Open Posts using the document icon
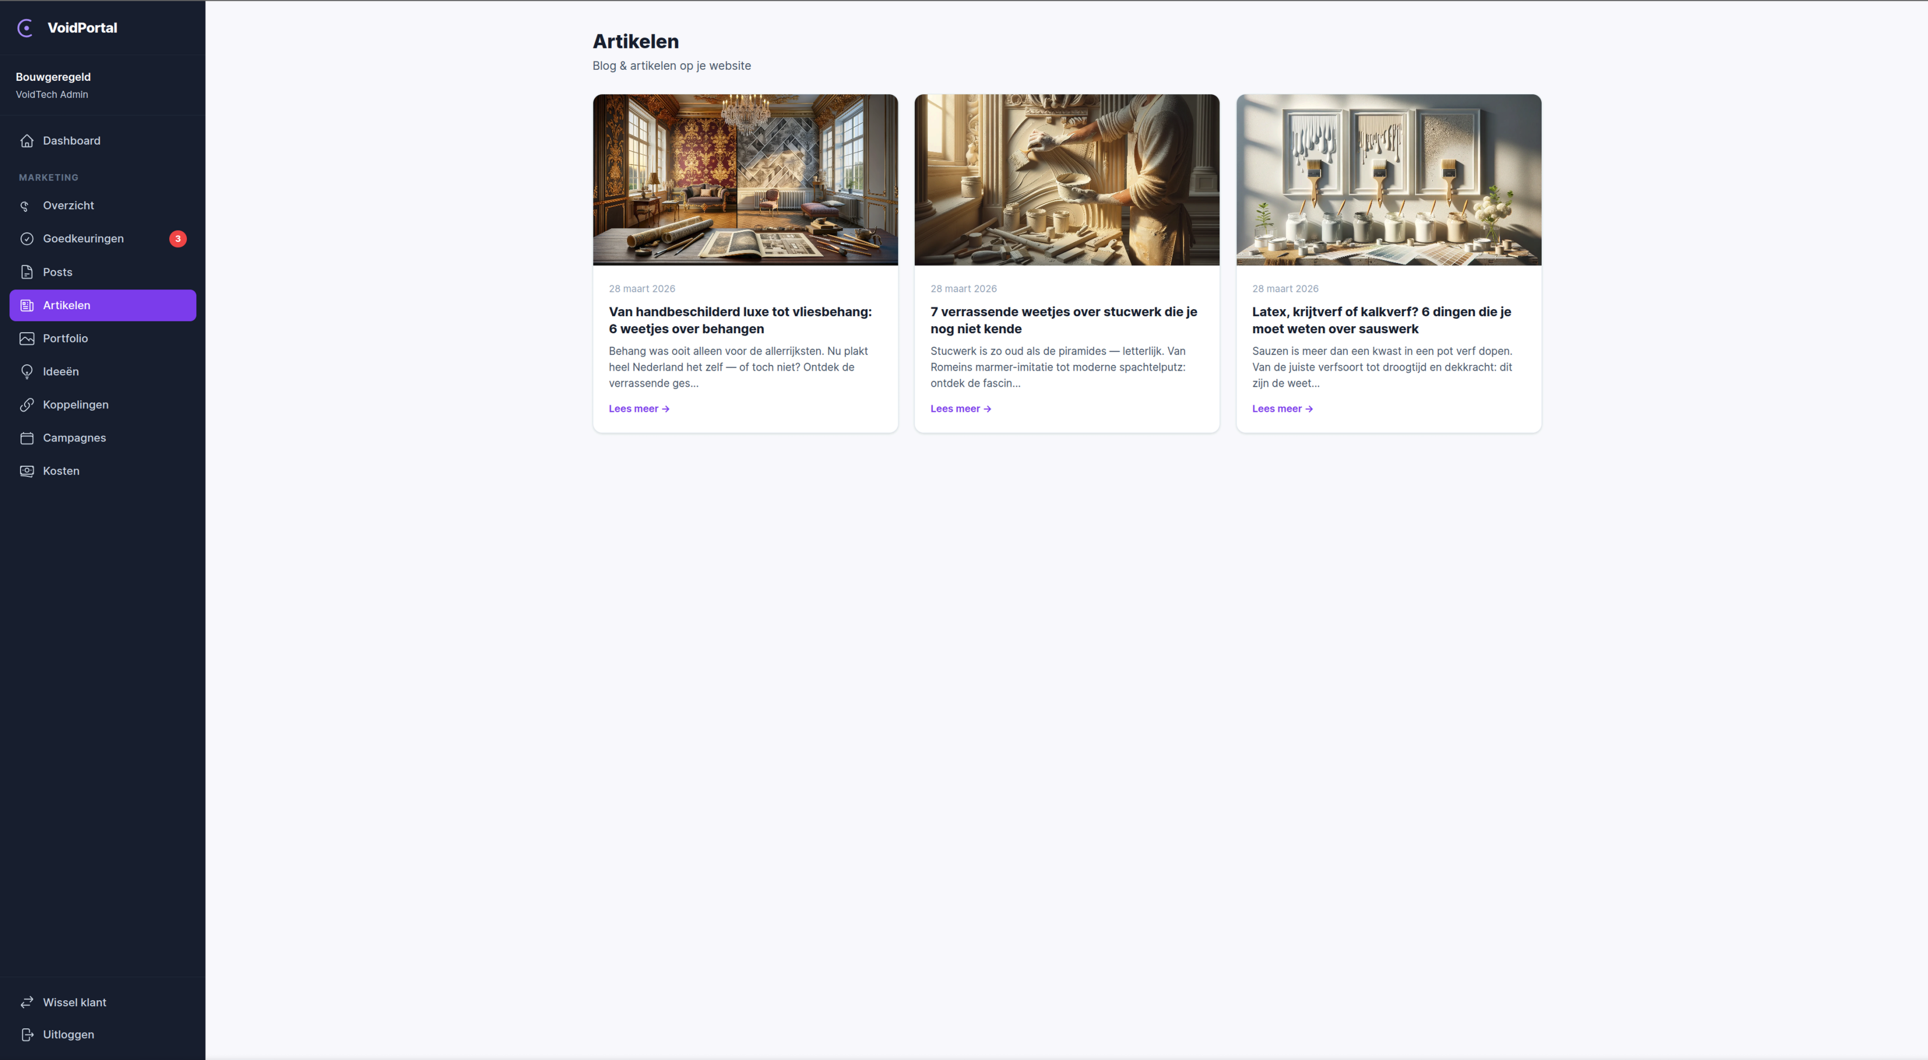The image size is (1928, 1060). 26,272
